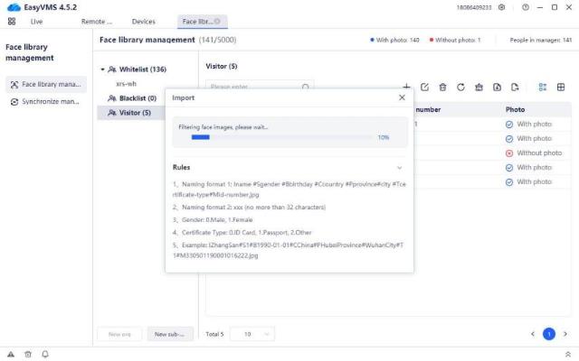Collapse the Rules section chevron
579x361 pixels.
point(400,167)
